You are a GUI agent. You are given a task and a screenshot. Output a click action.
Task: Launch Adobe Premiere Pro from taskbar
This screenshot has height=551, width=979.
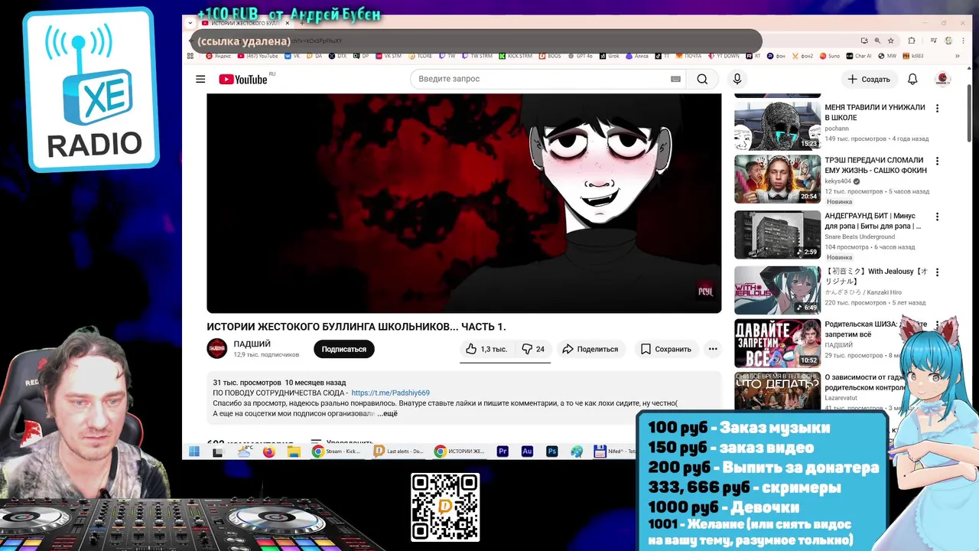(503, 452)
